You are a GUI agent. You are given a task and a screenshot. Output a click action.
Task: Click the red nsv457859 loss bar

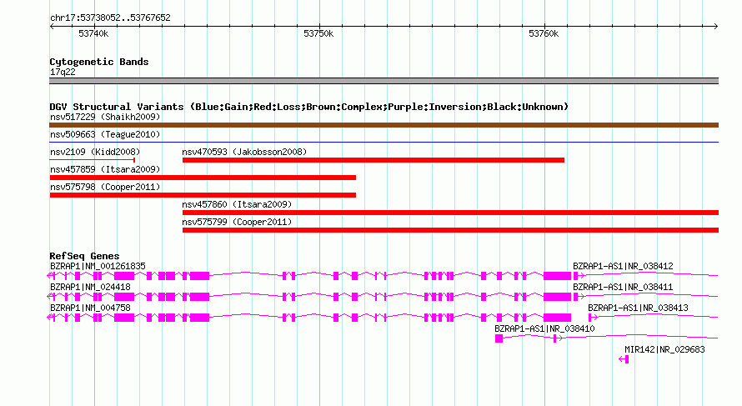pos(203,178)
